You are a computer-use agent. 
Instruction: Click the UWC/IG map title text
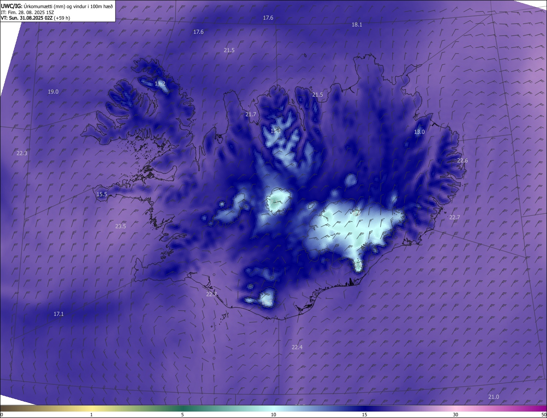57,6
